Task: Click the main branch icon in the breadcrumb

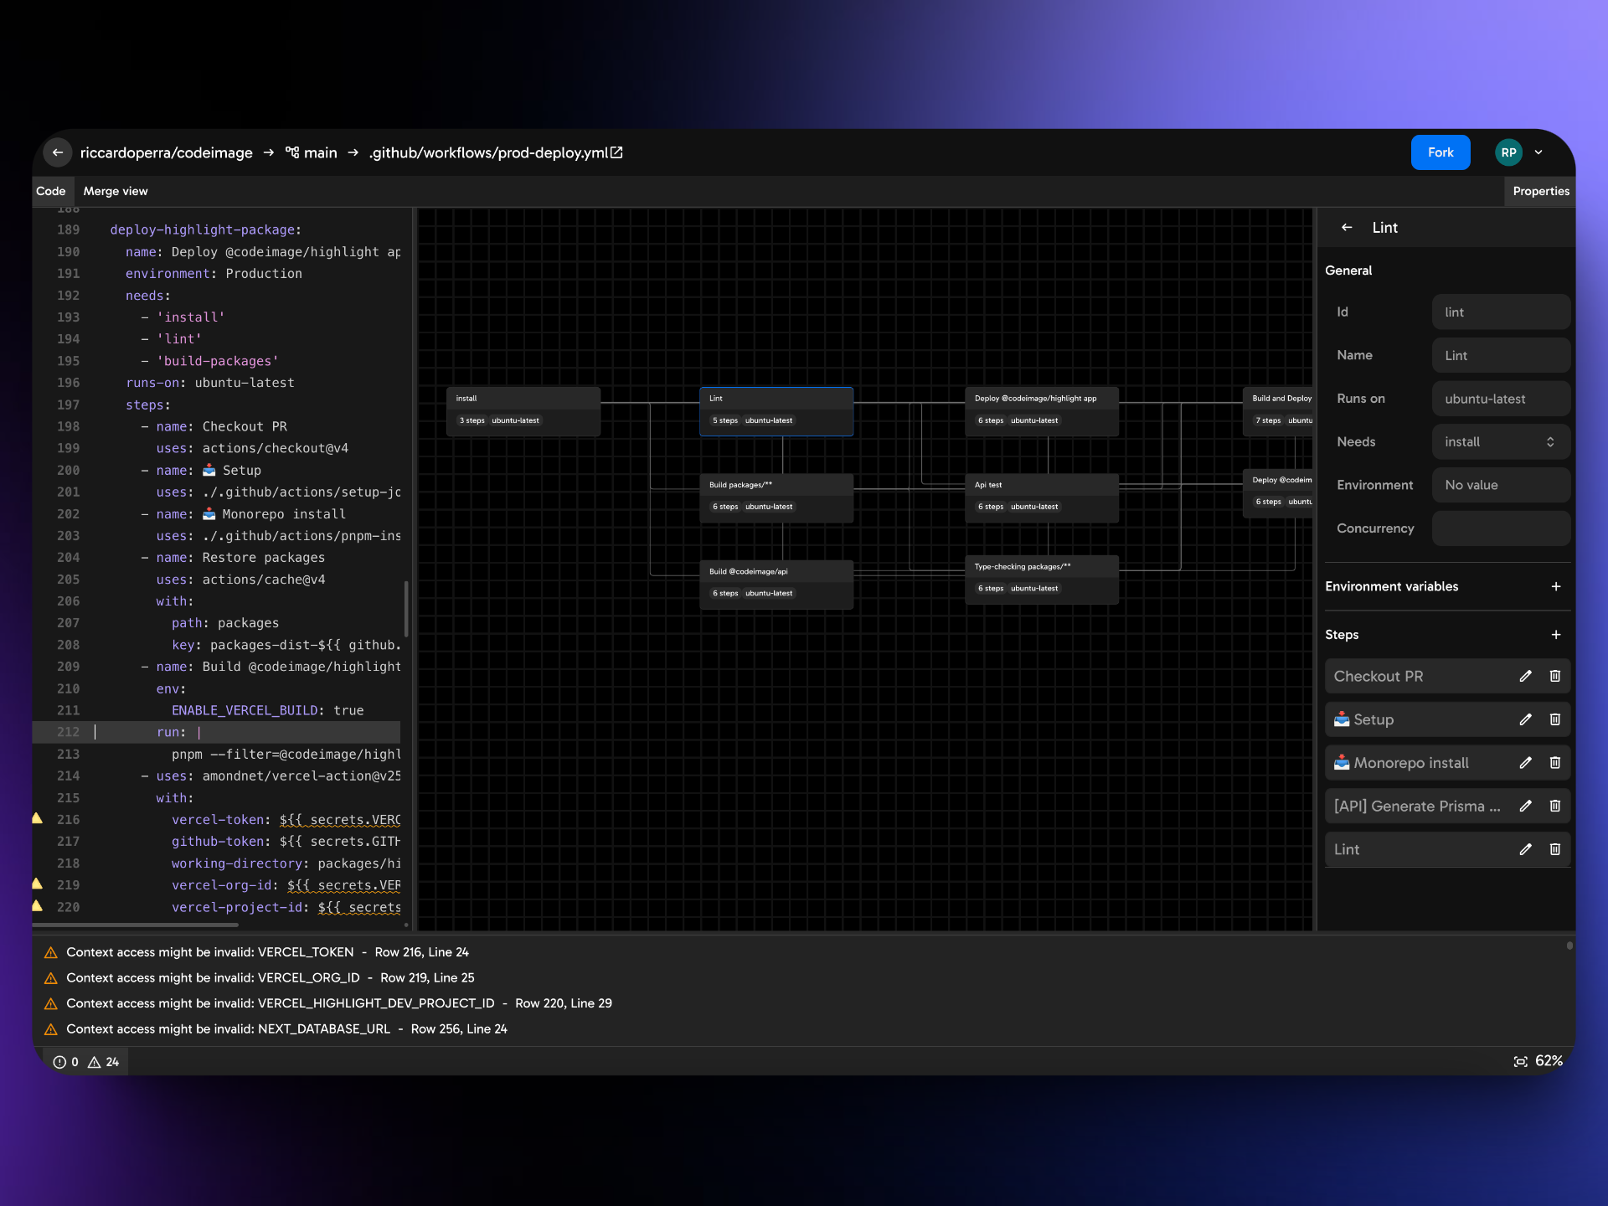Action: tap(292, 152)
